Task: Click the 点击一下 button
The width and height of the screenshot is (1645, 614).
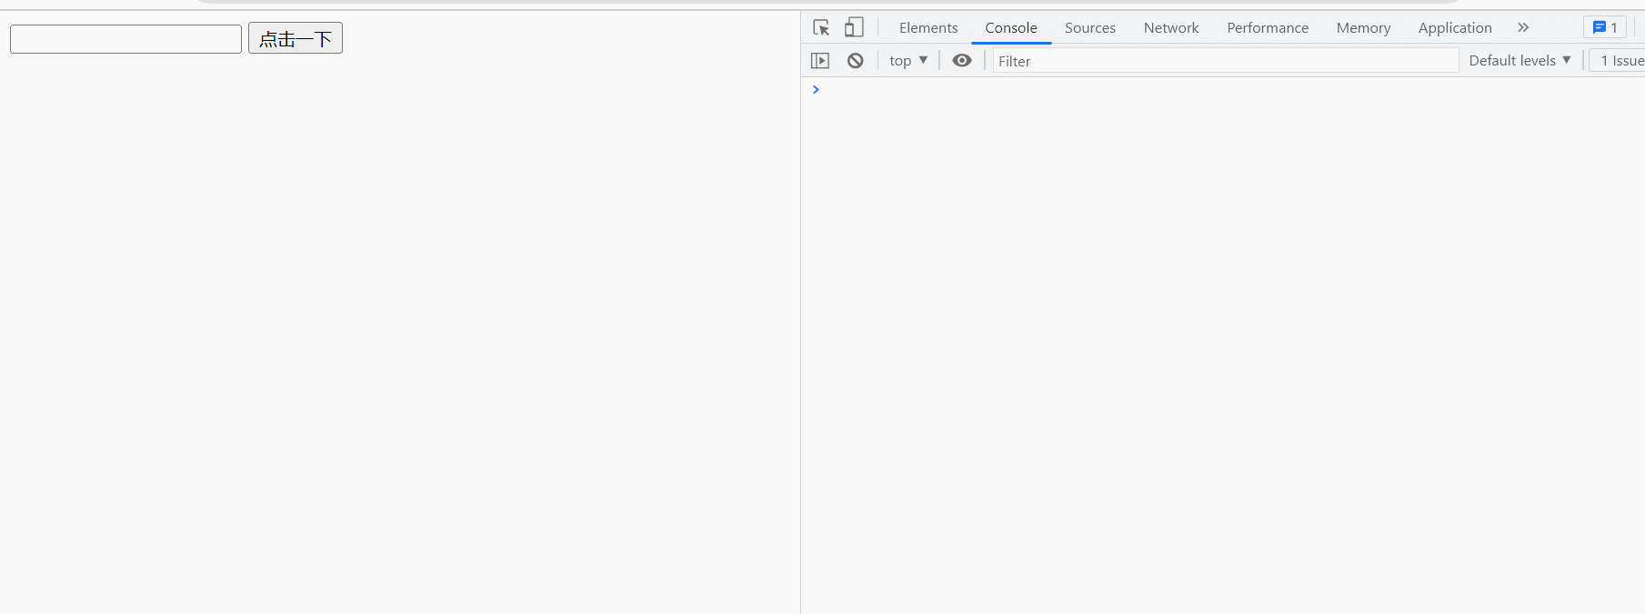Action: [x=296, y=38]
